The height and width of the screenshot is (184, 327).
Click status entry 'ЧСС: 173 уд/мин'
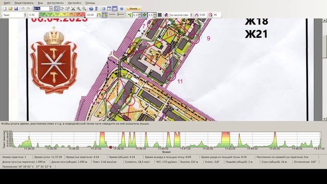coord(166,162)
